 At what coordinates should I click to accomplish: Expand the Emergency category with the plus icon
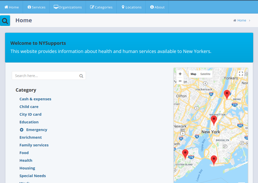(x=21, y=130)
